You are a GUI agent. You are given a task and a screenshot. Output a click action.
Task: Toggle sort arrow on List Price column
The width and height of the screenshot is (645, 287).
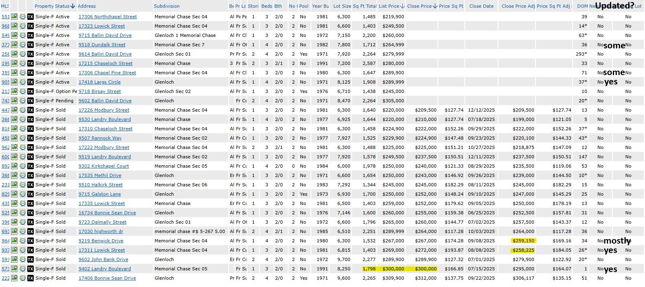(402, 6)
